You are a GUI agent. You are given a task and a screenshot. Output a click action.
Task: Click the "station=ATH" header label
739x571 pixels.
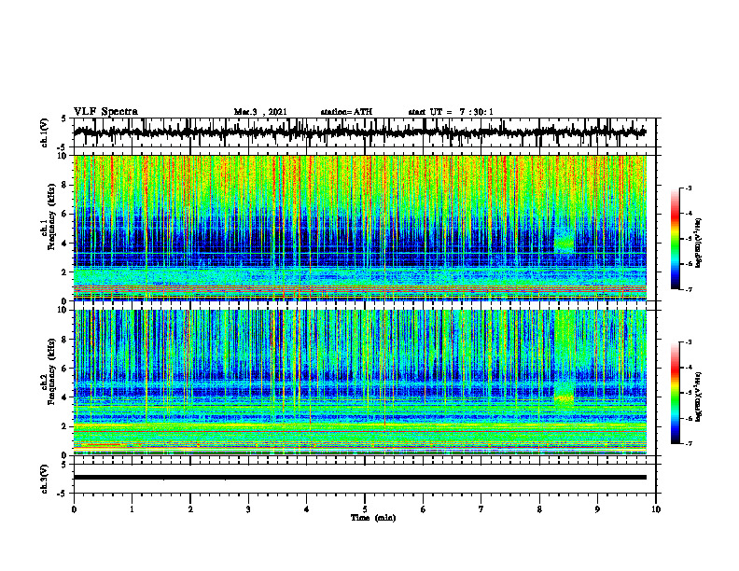tap(346, 112)
